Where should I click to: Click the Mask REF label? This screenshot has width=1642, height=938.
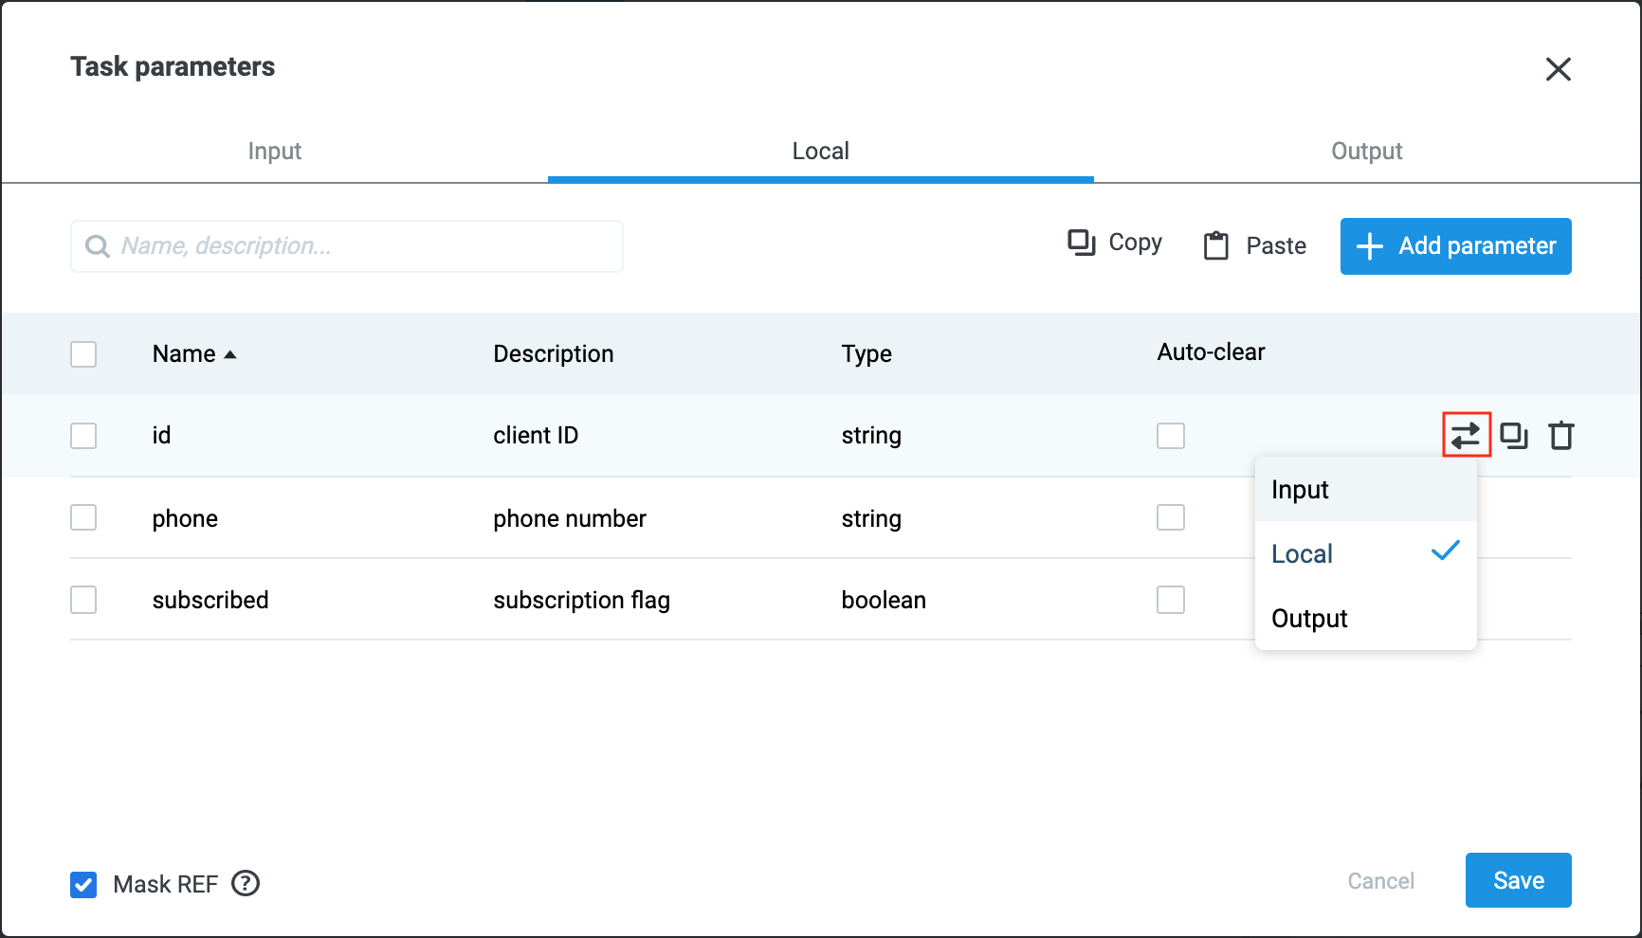166,884
